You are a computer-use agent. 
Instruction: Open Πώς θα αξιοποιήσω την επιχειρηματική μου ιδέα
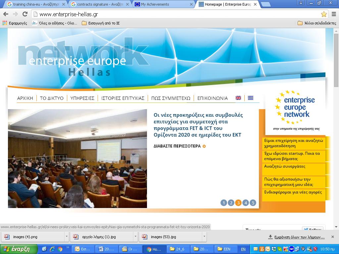pos(294,182)
